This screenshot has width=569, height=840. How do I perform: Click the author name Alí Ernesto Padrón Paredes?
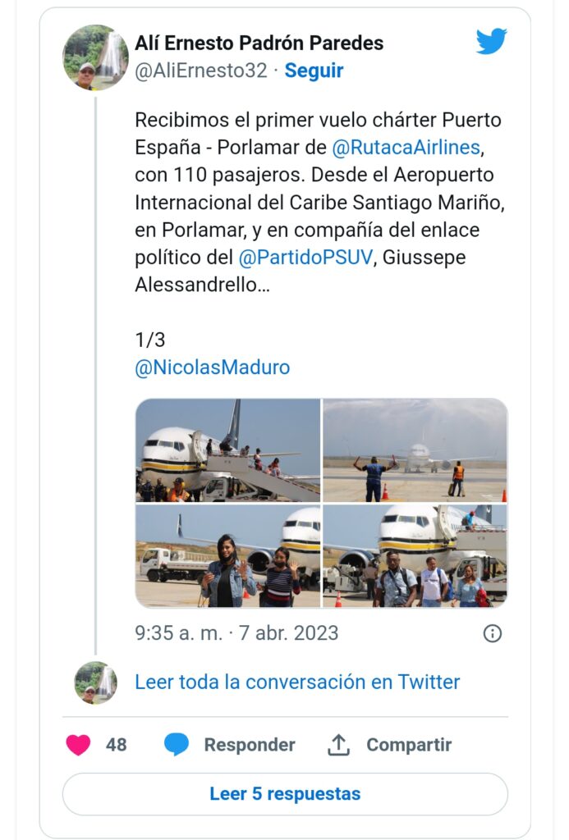click(259, 43)
